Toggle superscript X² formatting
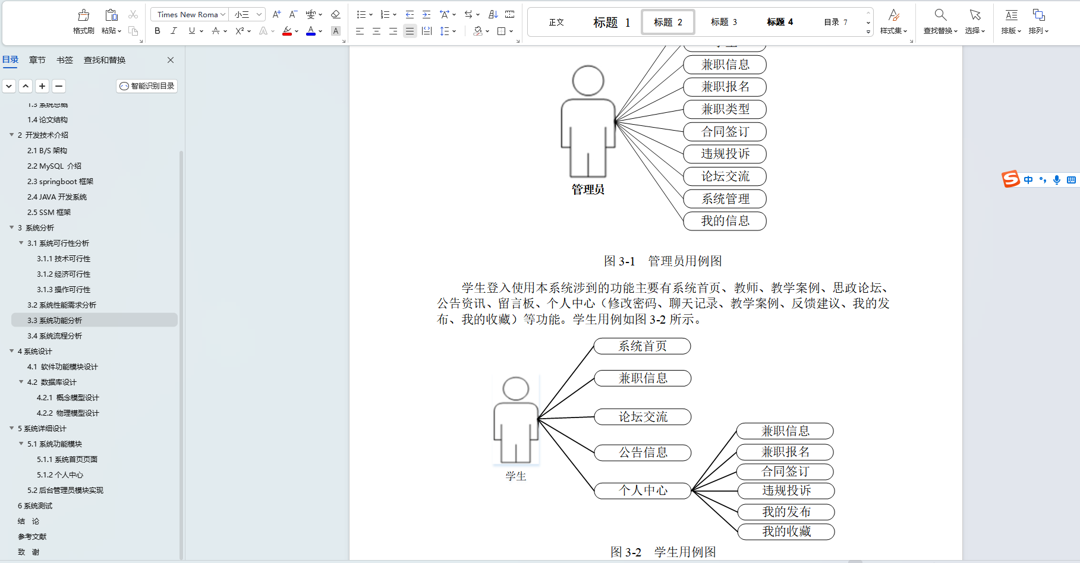Image resolution: width=1080 pixels, height=563 pixels. click(x=240, y=31)
